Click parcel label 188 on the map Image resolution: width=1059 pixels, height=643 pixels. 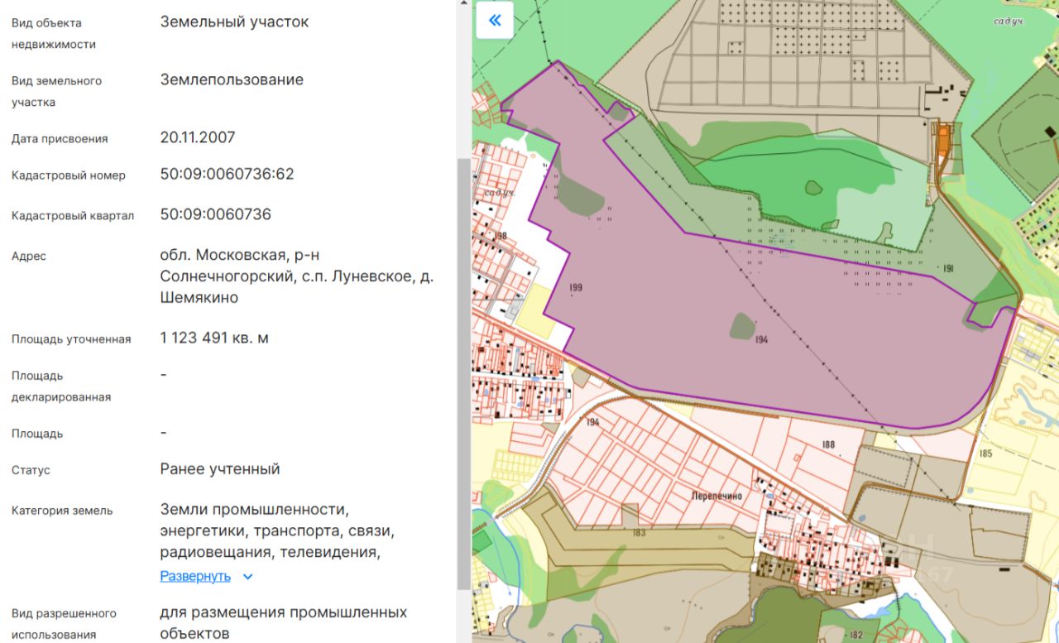(828, 444)
